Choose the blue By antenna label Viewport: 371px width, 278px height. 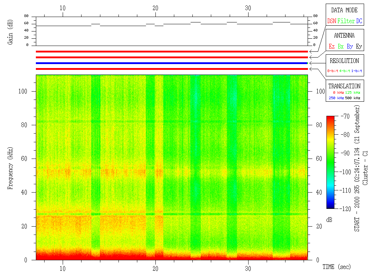click(350, 47)
